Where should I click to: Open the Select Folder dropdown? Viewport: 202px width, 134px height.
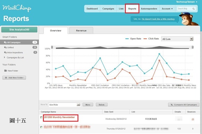coord(64,105)
